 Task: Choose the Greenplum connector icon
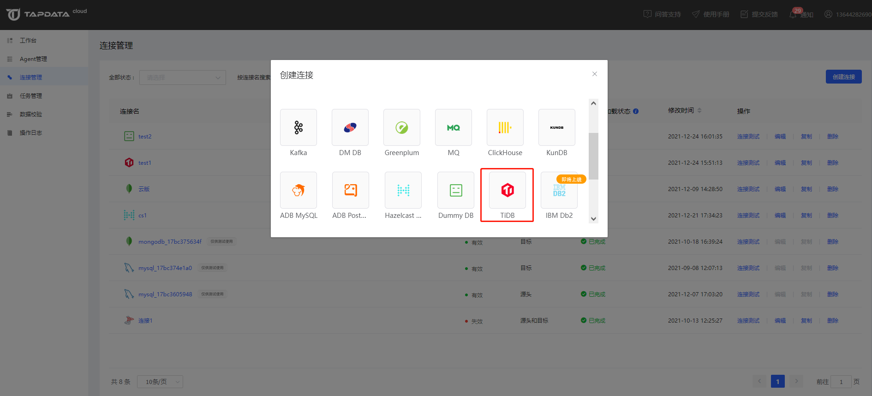coord(402,127)
